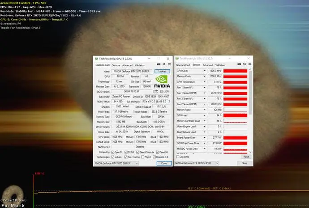The width and height of the screenshot is (309, 208).
Task: Open the hamburger menu in Sensors window
Action: [250, 64]
